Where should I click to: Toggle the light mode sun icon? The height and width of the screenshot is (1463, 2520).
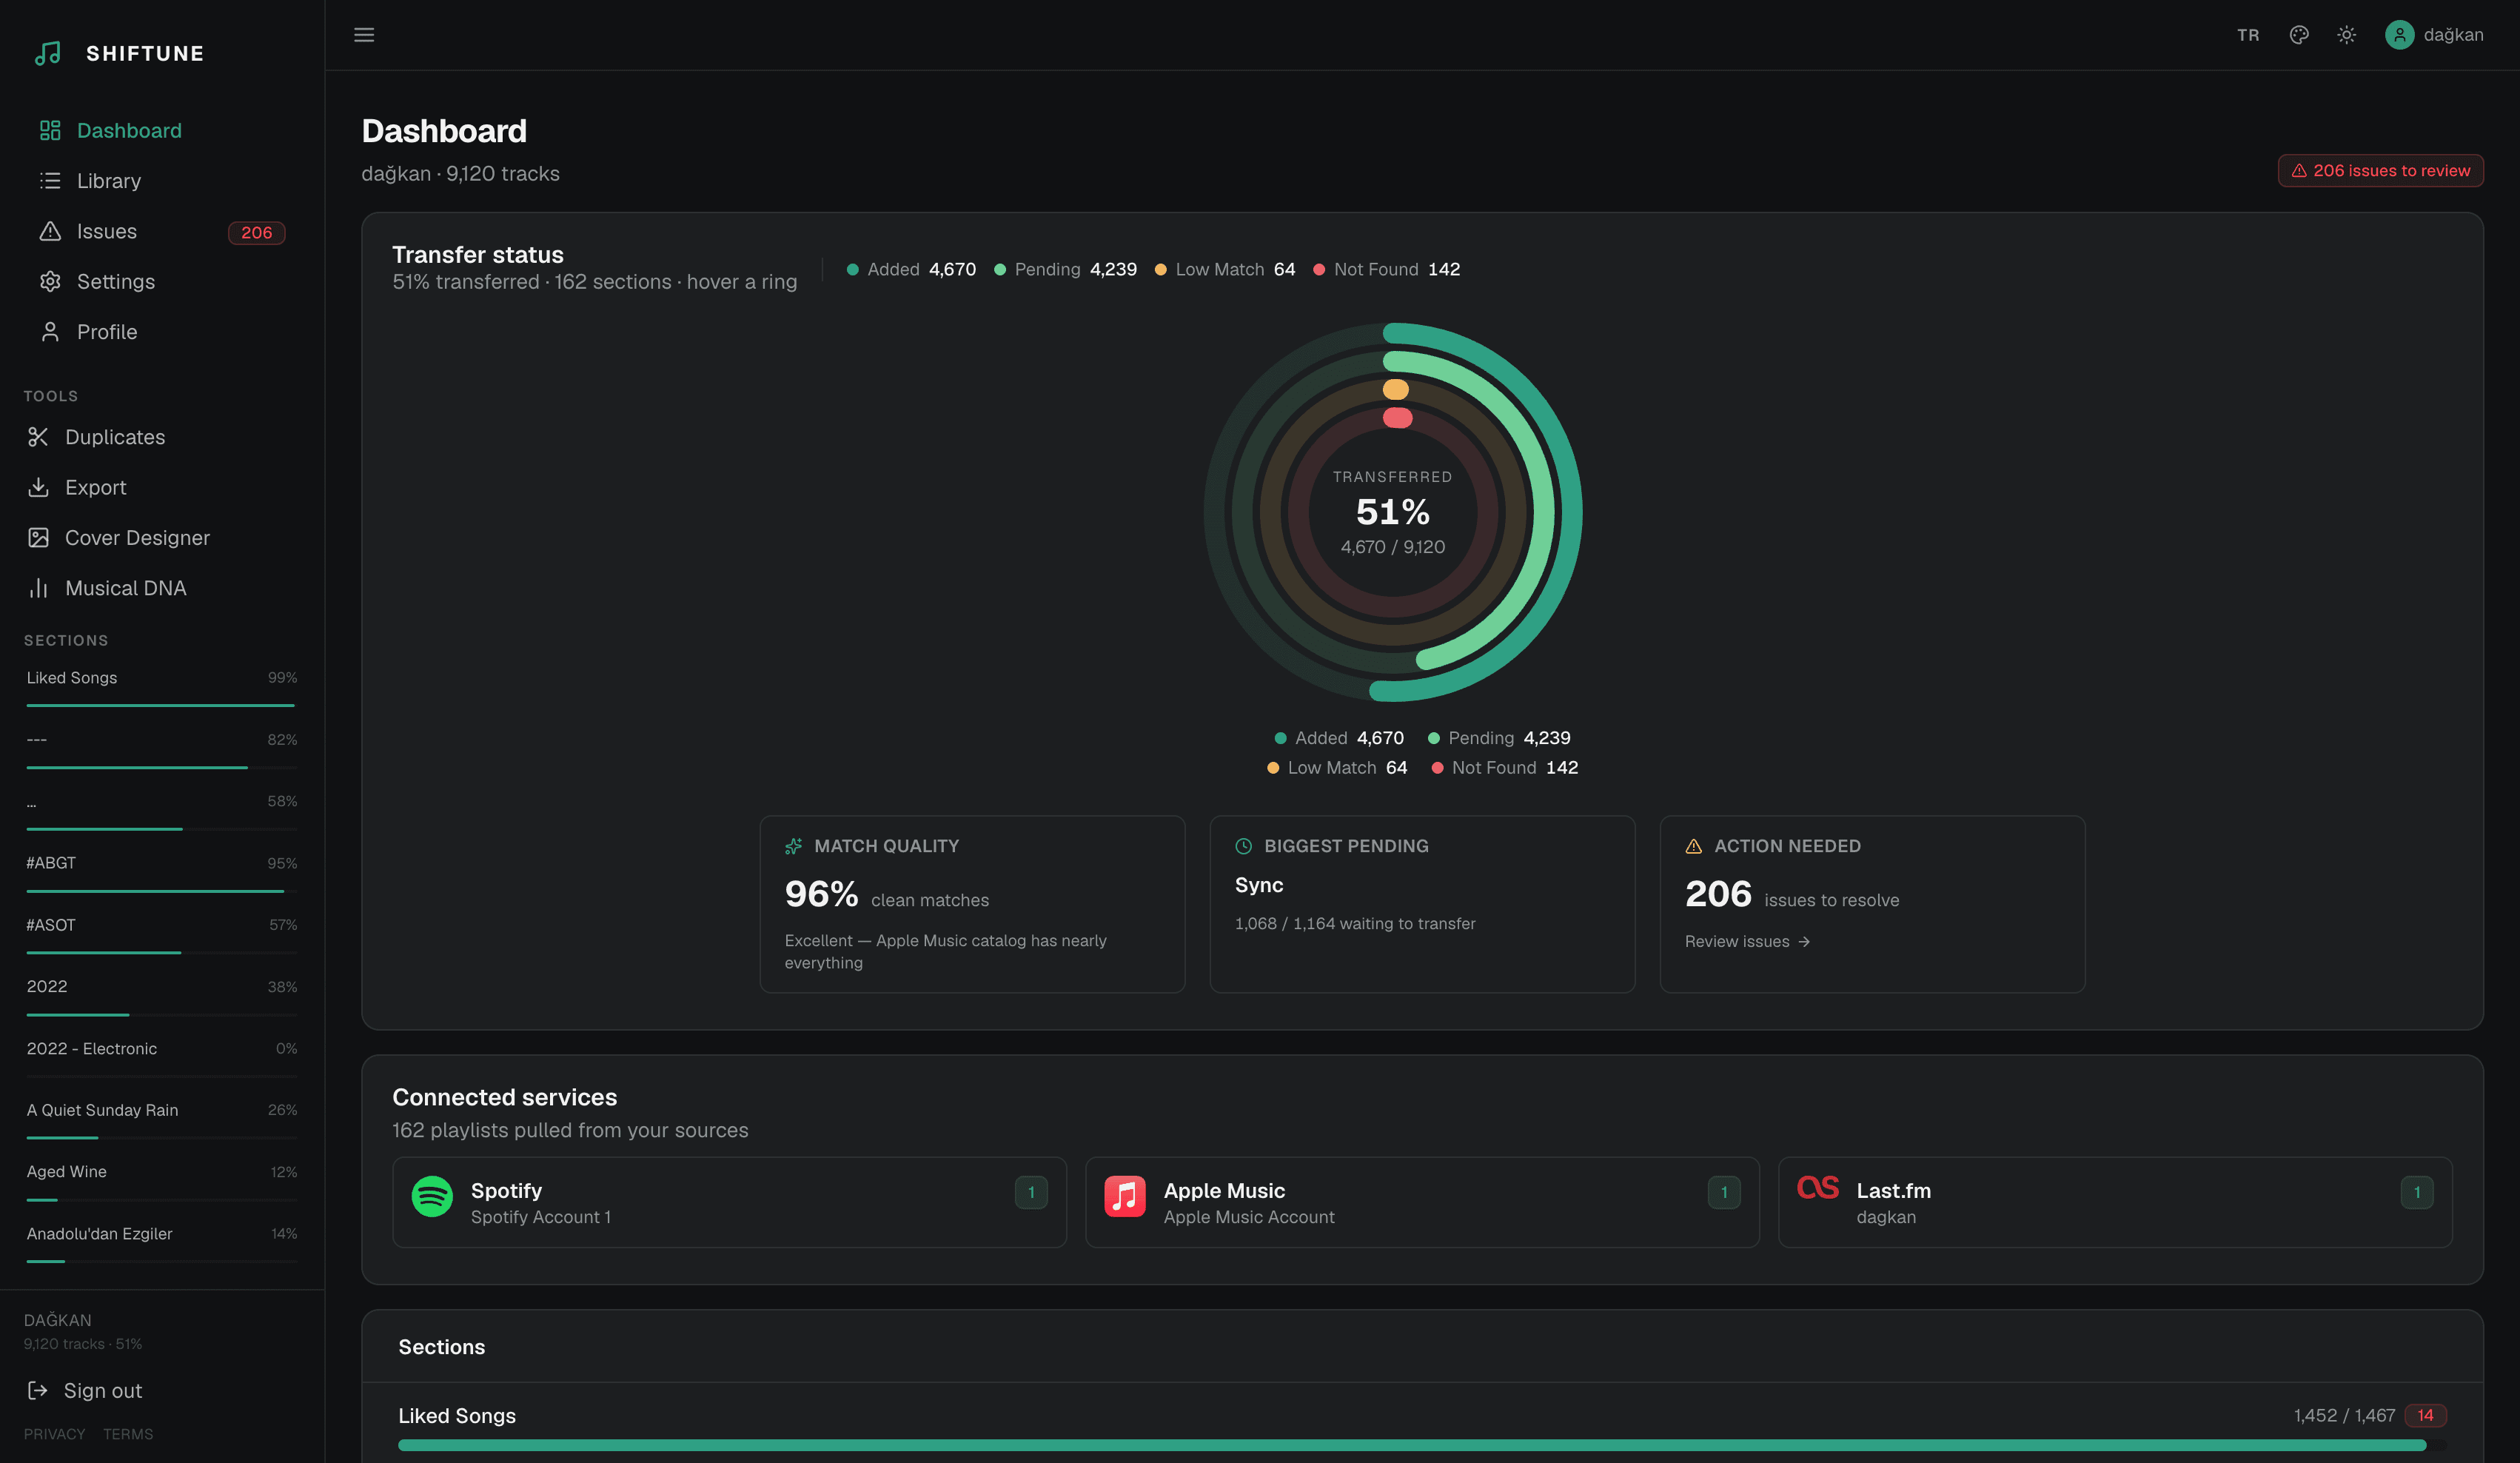tap(2346, 35)
